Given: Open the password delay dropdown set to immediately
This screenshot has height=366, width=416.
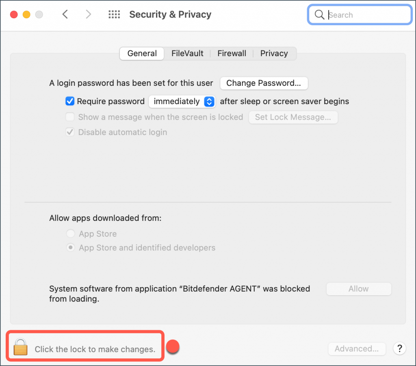Looking at the screenshot, I should pyautogui.click(x=182, y=101).
